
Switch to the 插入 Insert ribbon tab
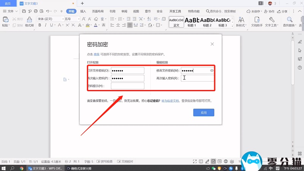[x=83, y=11]
